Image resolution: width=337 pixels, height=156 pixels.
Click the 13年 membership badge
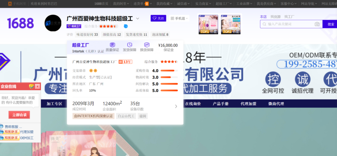(x=125, y=62)
